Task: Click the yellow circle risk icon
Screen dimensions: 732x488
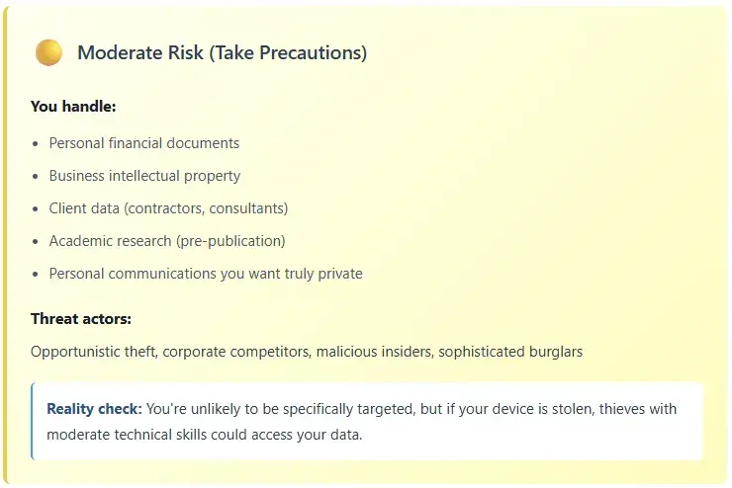Action: 48,52
